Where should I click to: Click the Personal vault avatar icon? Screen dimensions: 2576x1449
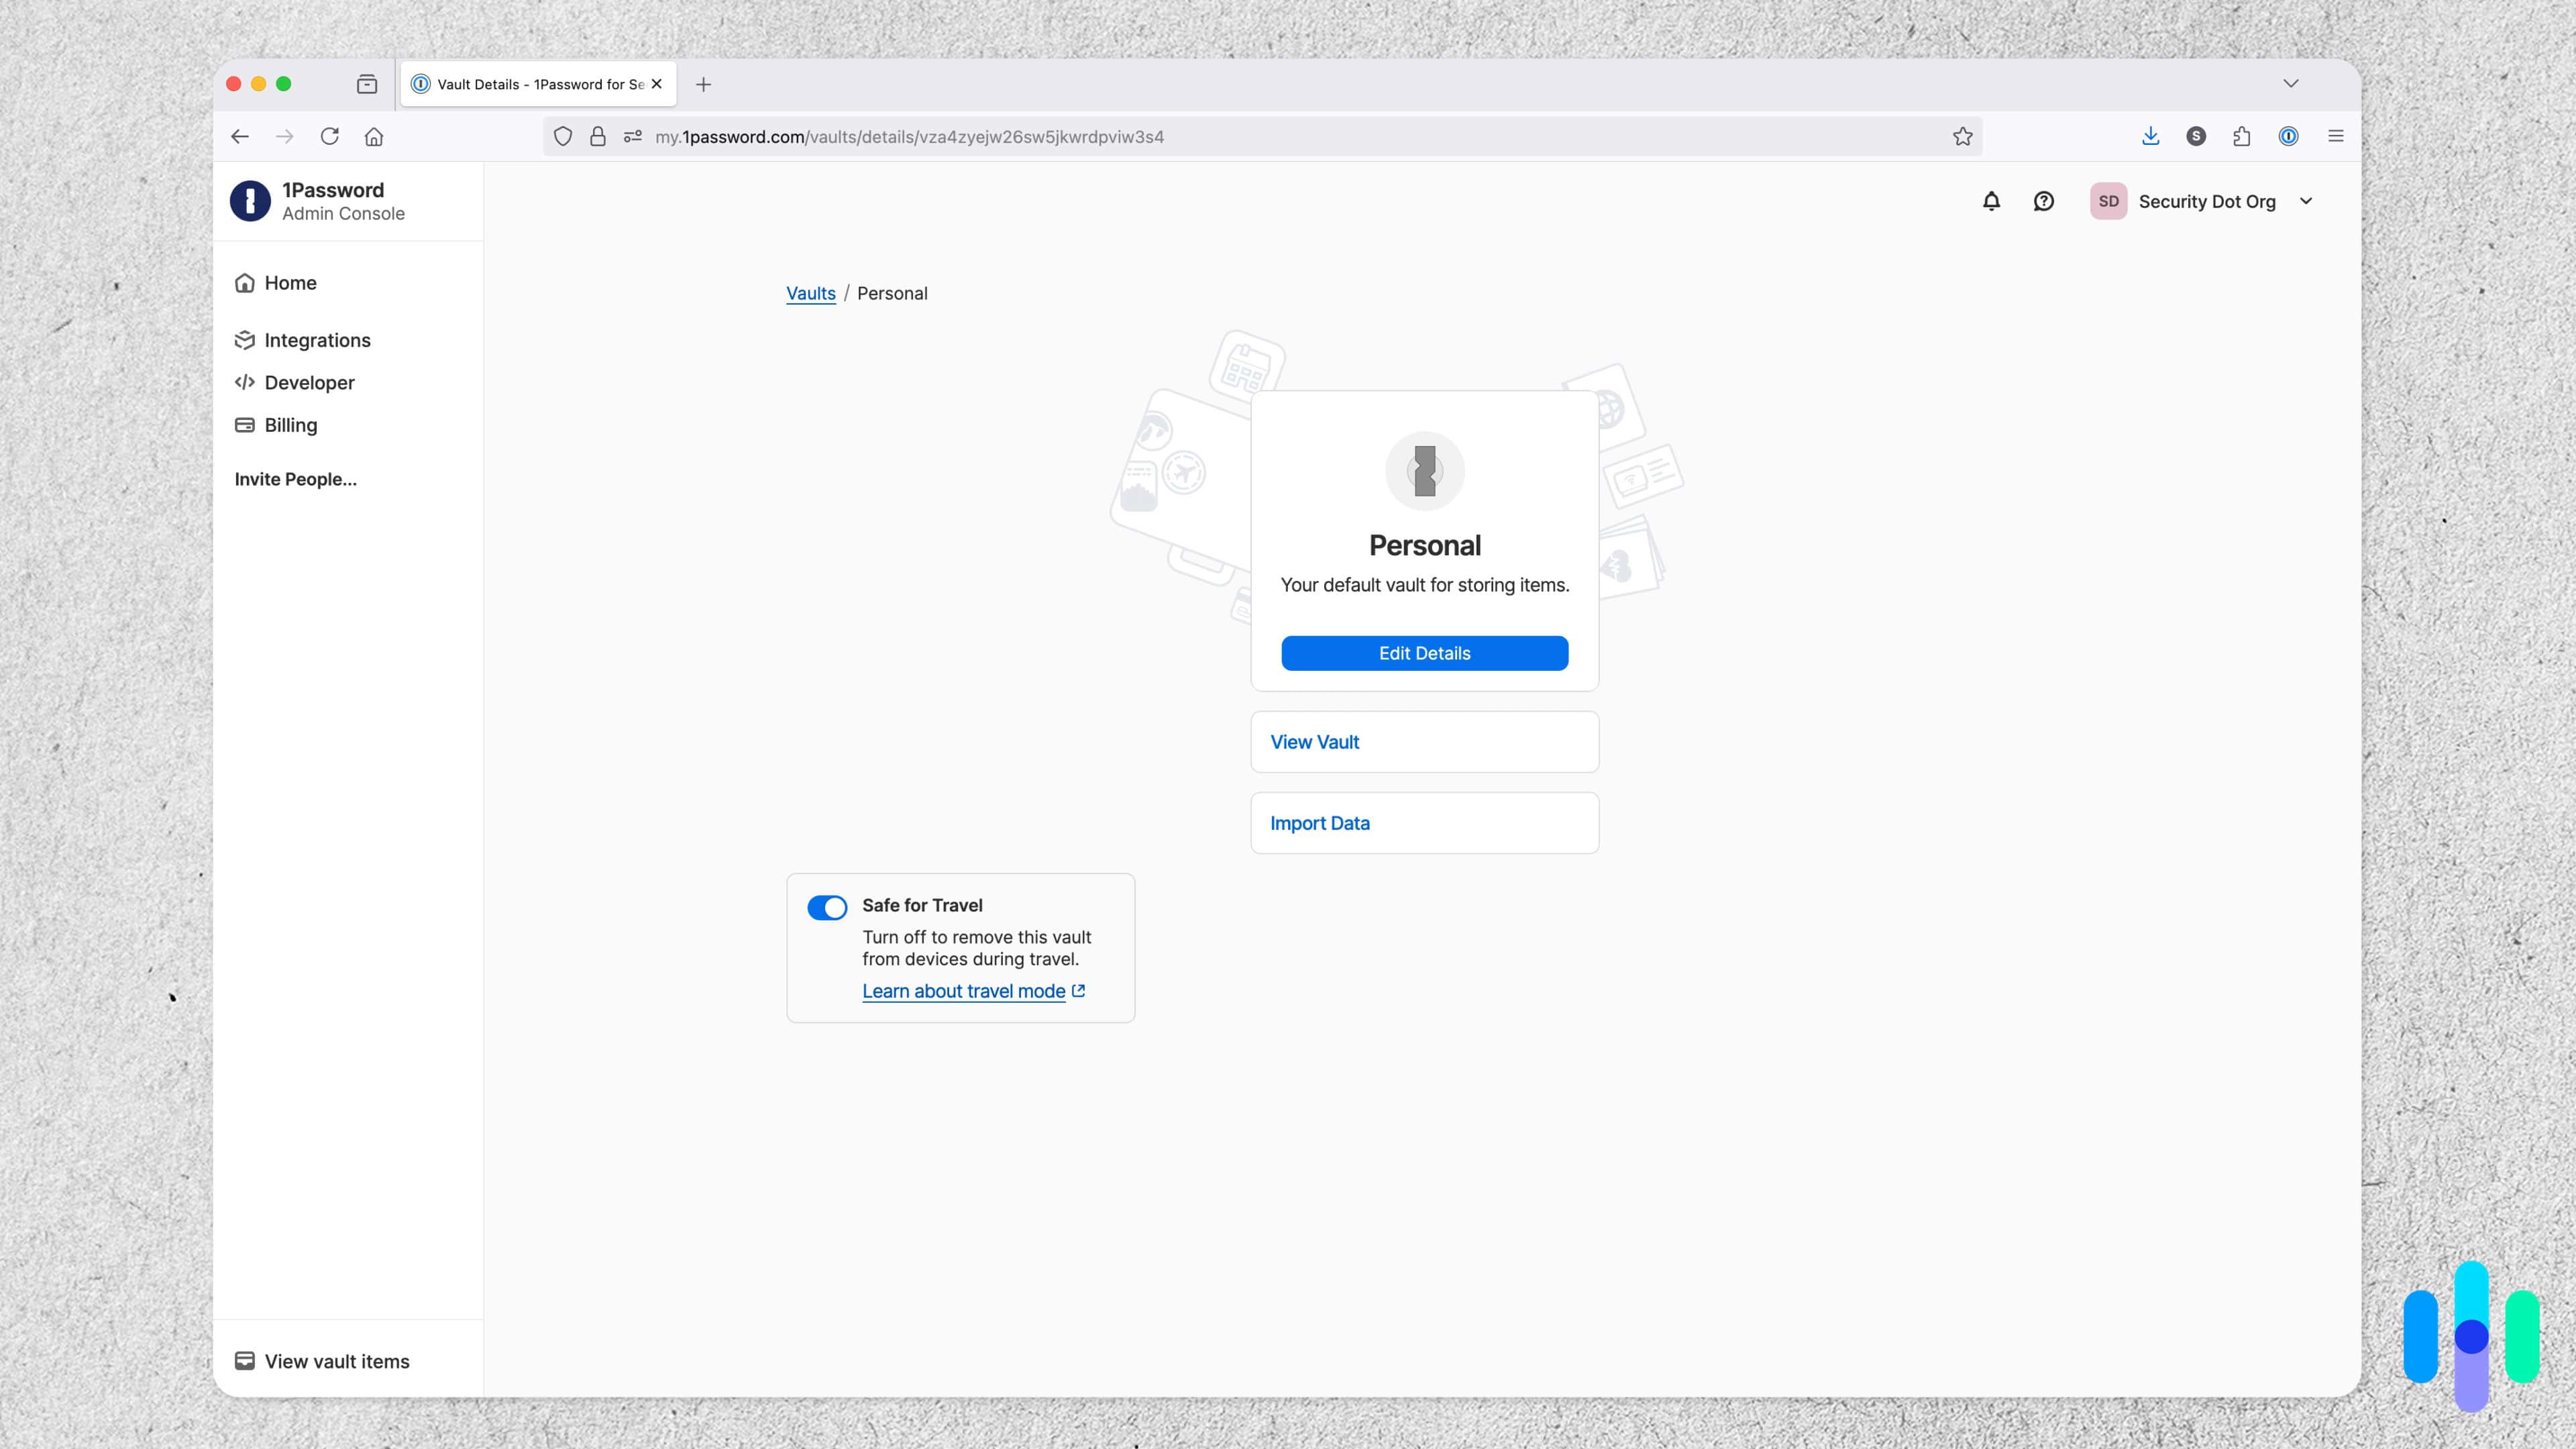(x=1424, y=470)
